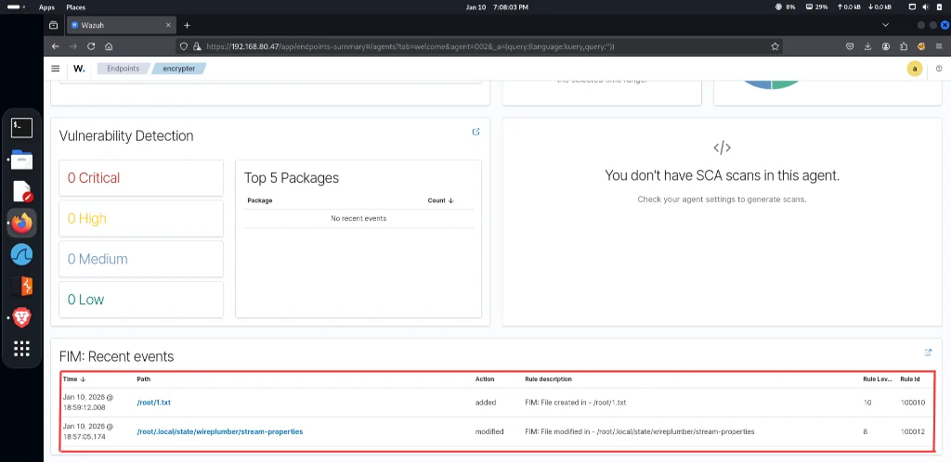Launch Wireshark from the dock
Screen dimensions: 951x462
point(22,255)
